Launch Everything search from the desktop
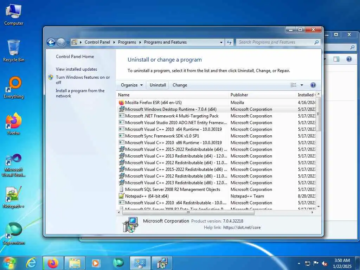 click(14, 88)
